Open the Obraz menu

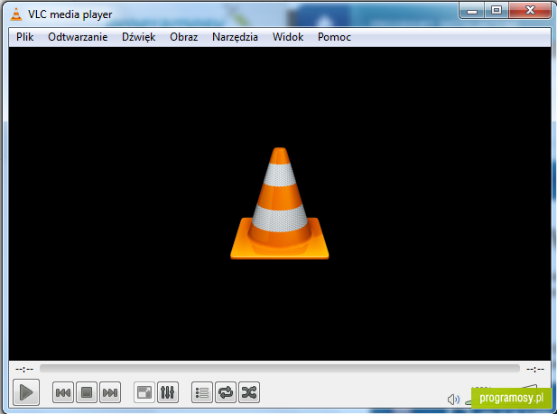[183, 37]
